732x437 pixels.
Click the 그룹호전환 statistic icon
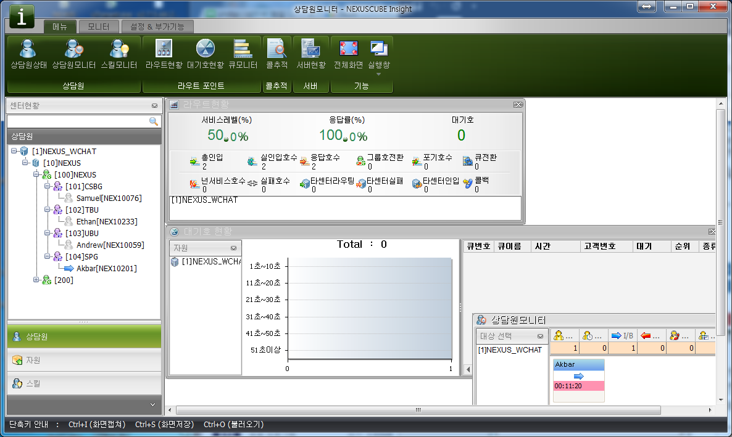(x=360, y=161)
